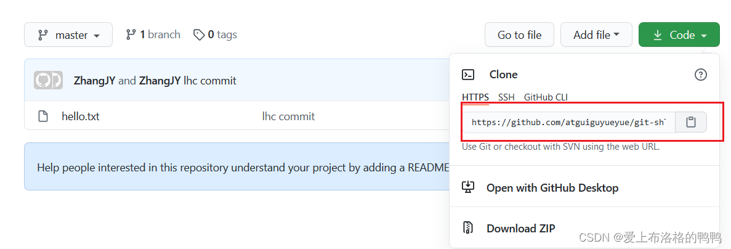Screen dimensions: 731x249
Task: Click 'Use Git or checkout with SVN' text
Action: (561, 147)
